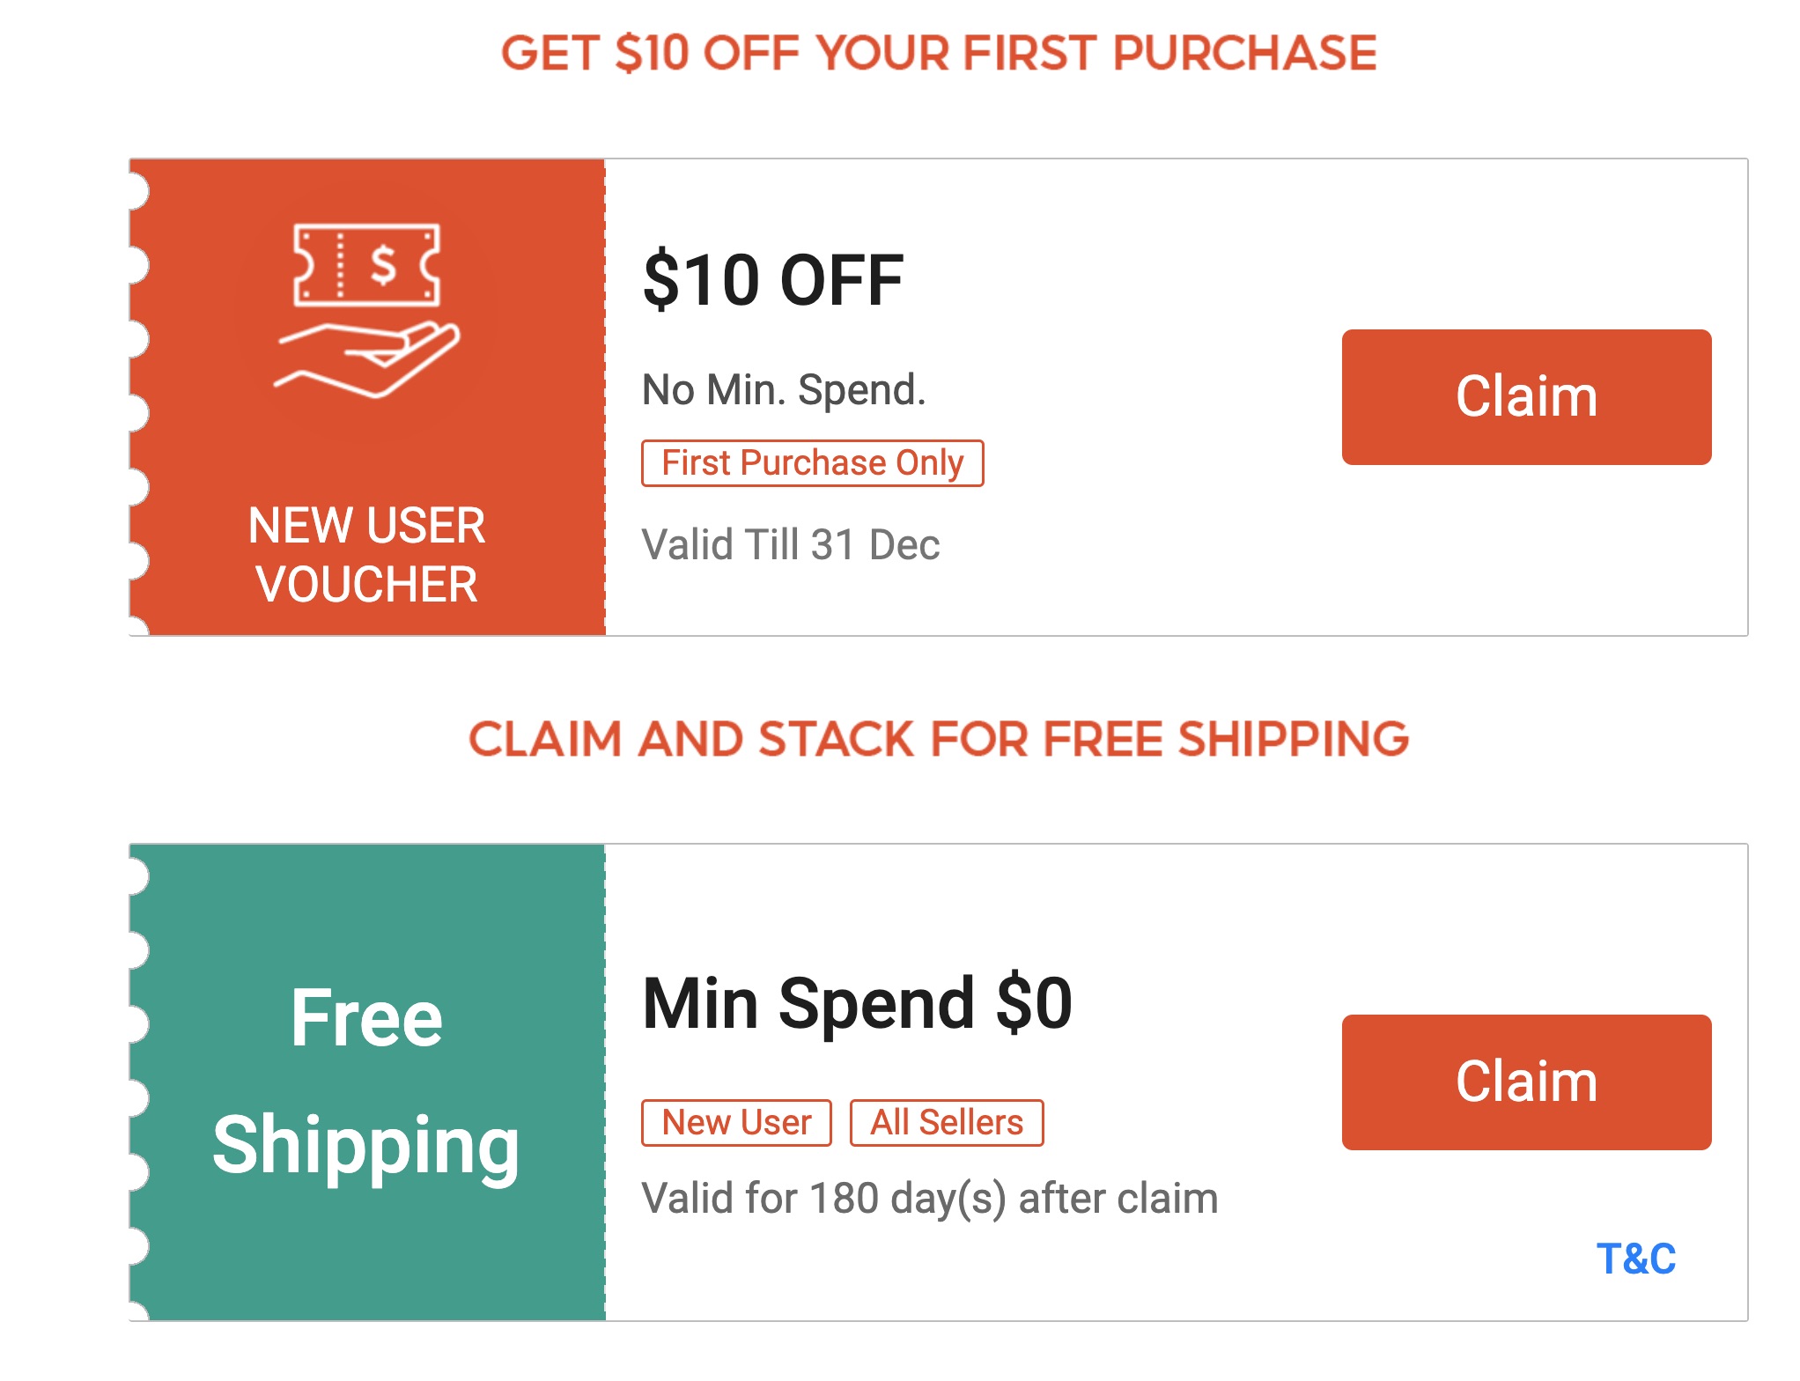Screen dimensions: 1800x1381
Task: Click "CLAIM AND STACK FOR FREE SHIPPING" heading
Action: (938, 738)
